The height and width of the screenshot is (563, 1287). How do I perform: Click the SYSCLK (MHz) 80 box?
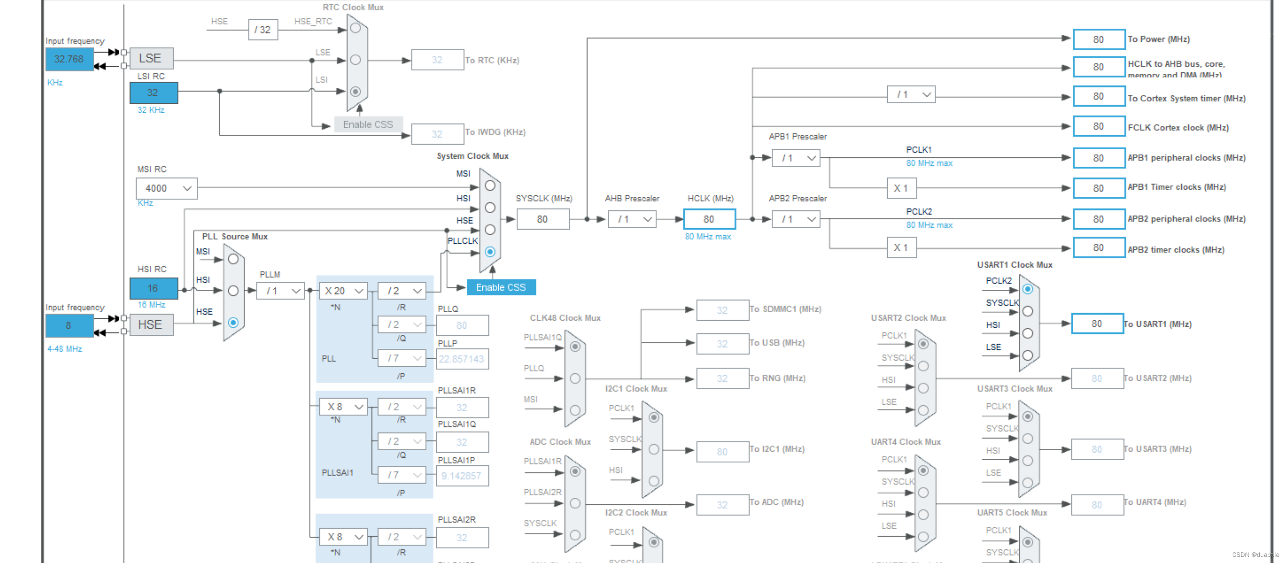point(543,219)
